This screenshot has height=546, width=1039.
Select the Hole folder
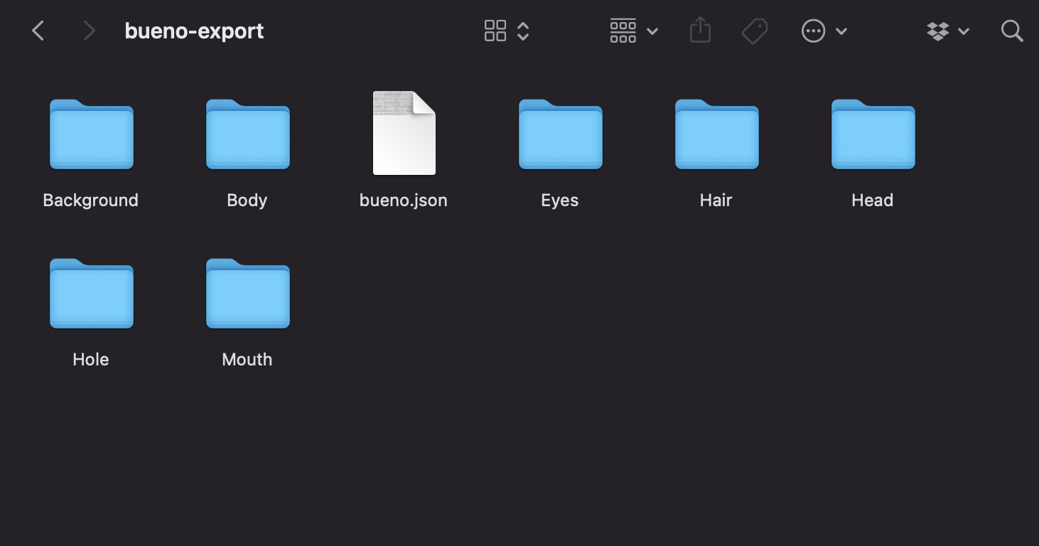click(x=92, y=294)
